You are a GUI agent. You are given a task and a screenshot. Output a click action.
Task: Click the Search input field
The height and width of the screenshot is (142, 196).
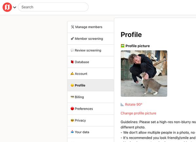coord(53,7)
